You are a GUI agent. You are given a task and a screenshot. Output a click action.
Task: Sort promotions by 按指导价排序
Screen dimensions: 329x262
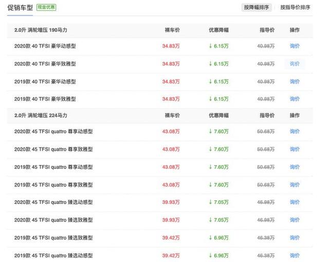point(295,7)
